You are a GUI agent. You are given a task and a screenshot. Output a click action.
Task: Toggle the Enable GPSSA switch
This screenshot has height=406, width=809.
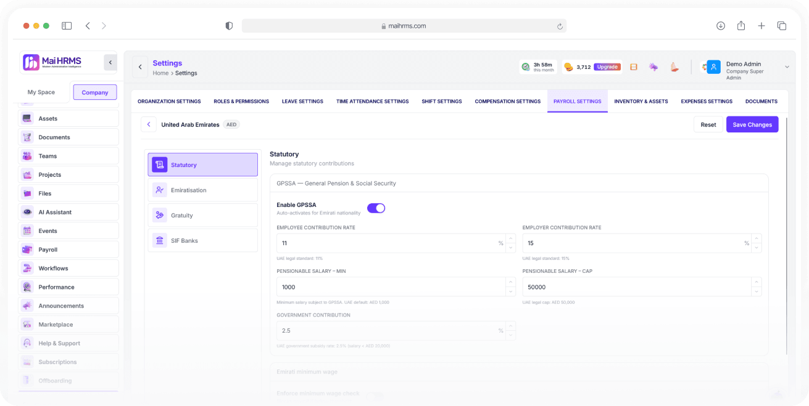click(376, 208)
